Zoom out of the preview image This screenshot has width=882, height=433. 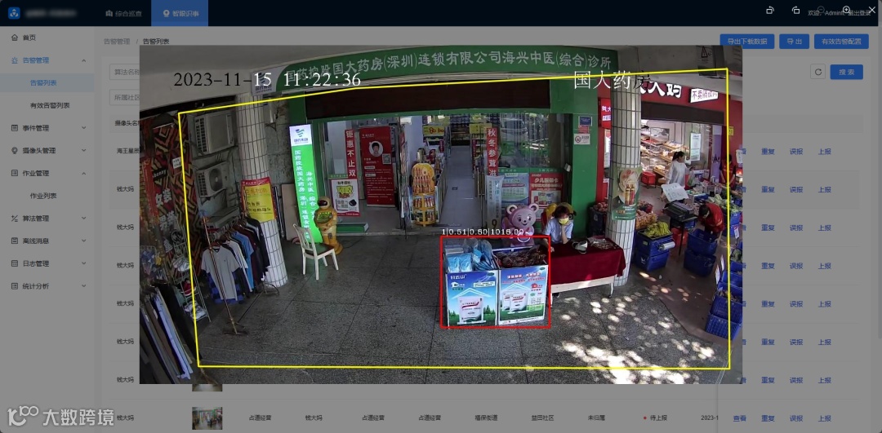[822, 10]
